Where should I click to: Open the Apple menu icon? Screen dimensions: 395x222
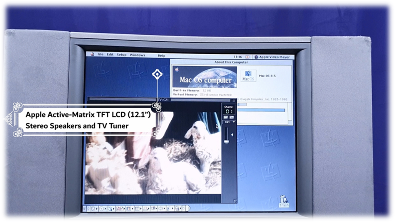point(92,54)
